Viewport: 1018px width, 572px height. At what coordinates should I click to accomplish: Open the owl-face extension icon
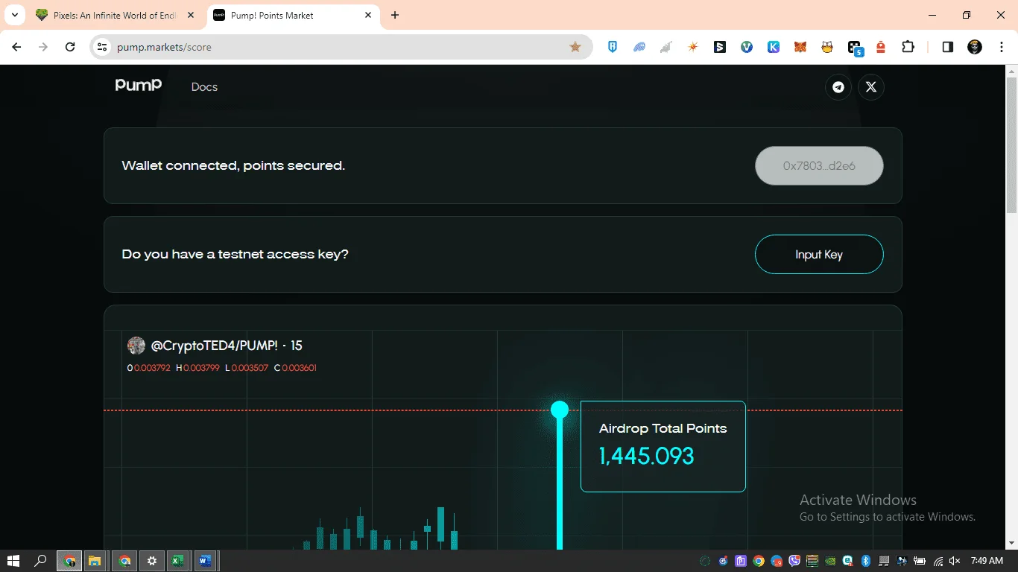pyautogui.click(x=827, y=47)
